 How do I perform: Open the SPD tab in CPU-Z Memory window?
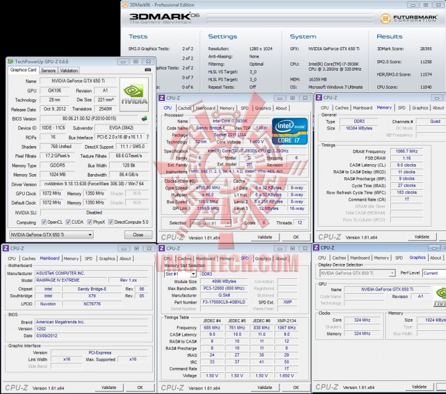pos(401,108)
